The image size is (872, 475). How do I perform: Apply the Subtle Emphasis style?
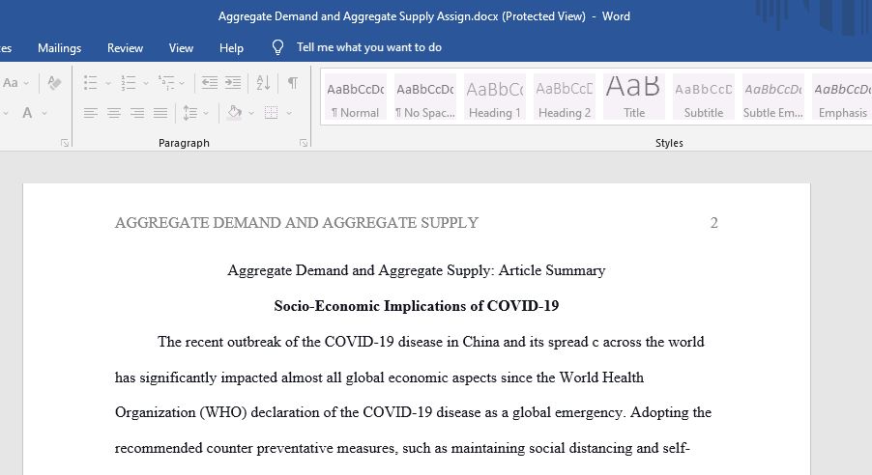coord(773,98)
